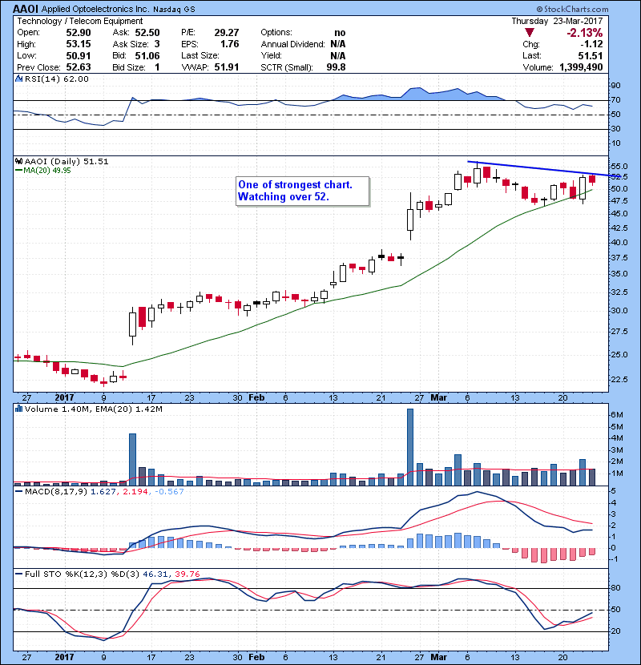Viewport: 641px width, 665px height.
Task: Click the 'Feb' label on price chart axis
Action: tap(256, 398)
